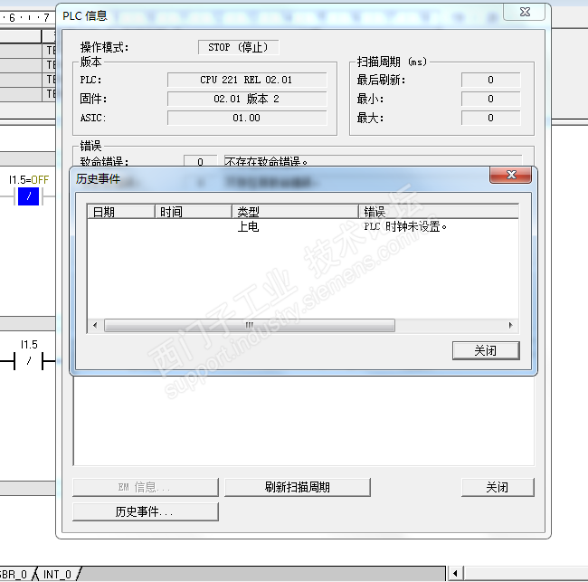Close the PLC 信息 window using its X

[x=525, y=12]
